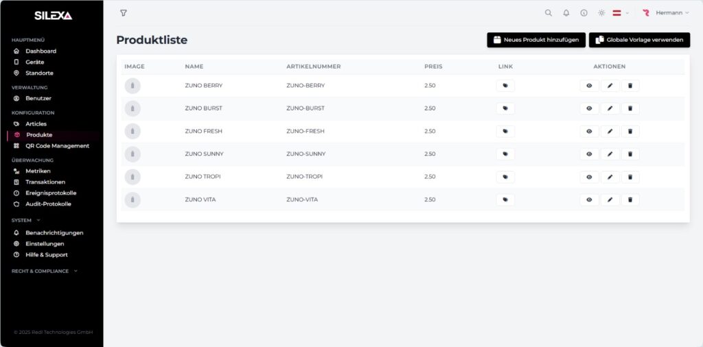This screenshot has height=347, width=703.
Task: Open the filter funnel icon
Action: point(124,13)
